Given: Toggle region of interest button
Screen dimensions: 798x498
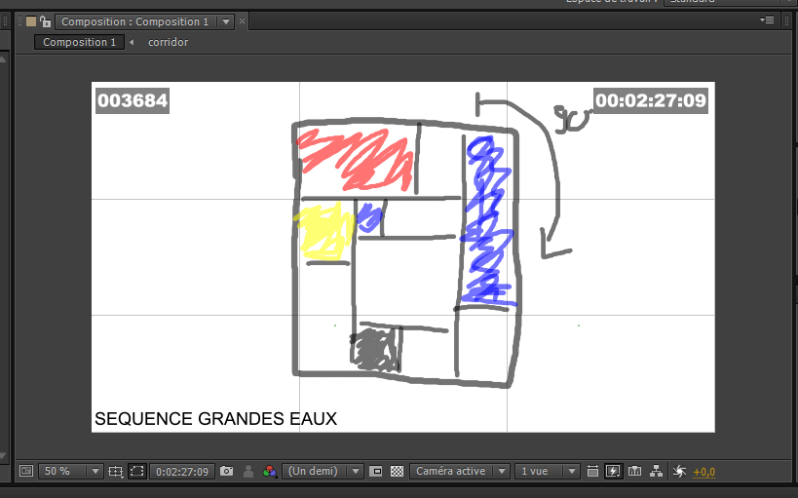Looking at the screenshot, I should 375,471.
